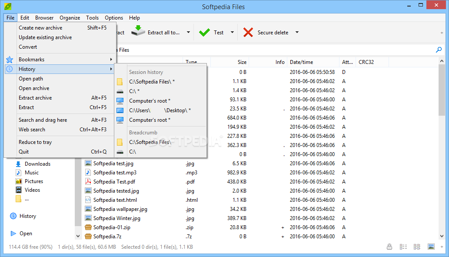Click the file list scroll down arrow
This screenshot has height=257, width=449.
pyautogui.click(x=442, y=236)
